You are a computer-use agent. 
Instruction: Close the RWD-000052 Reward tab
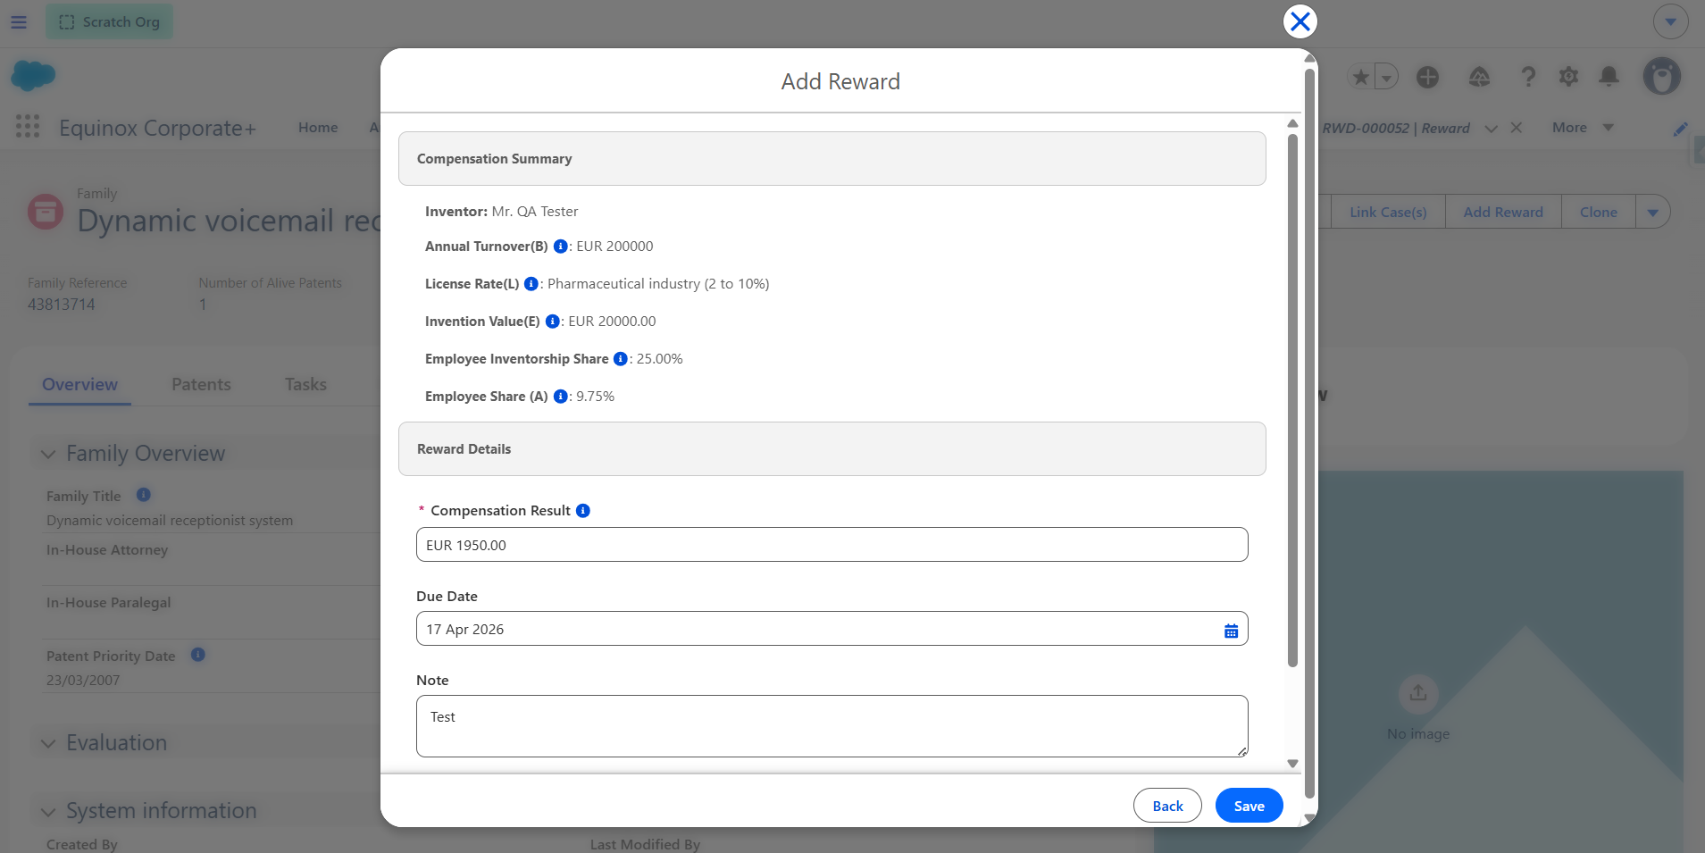click(1517, 128)
